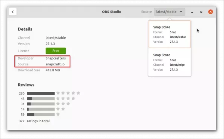224x139 pixels.
Task: Click the OBS Studio title in header
Action: (111, 12)
